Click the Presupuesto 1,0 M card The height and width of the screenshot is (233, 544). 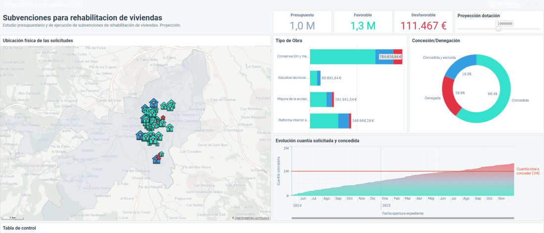click(x=302, y=22)
